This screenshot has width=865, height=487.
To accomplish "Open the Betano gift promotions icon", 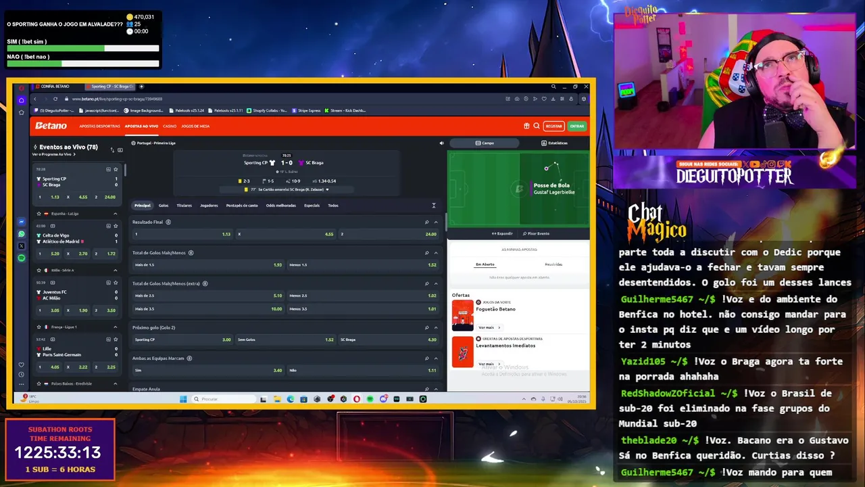I will tap(526, 126).
